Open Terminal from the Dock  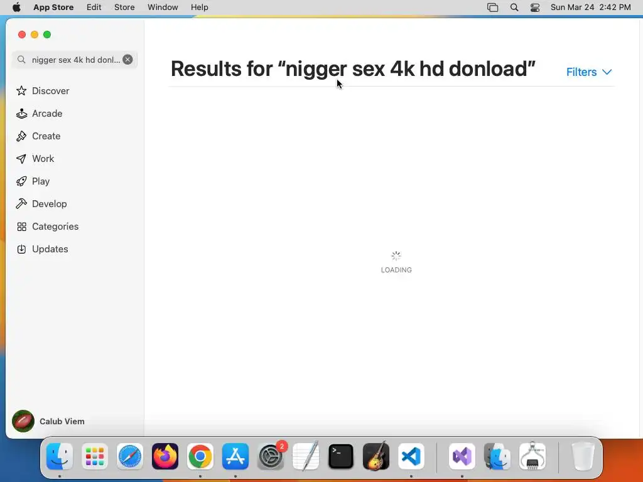click(341, 456)
